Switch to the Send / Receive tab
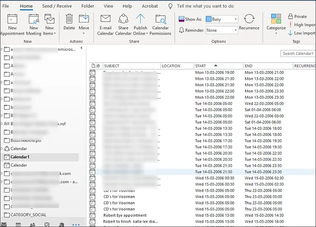This screenshot has height=227, width=316. coord(57,6)
